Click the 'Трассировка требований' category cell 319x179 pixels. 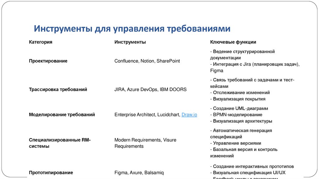[x=58, y=89]
